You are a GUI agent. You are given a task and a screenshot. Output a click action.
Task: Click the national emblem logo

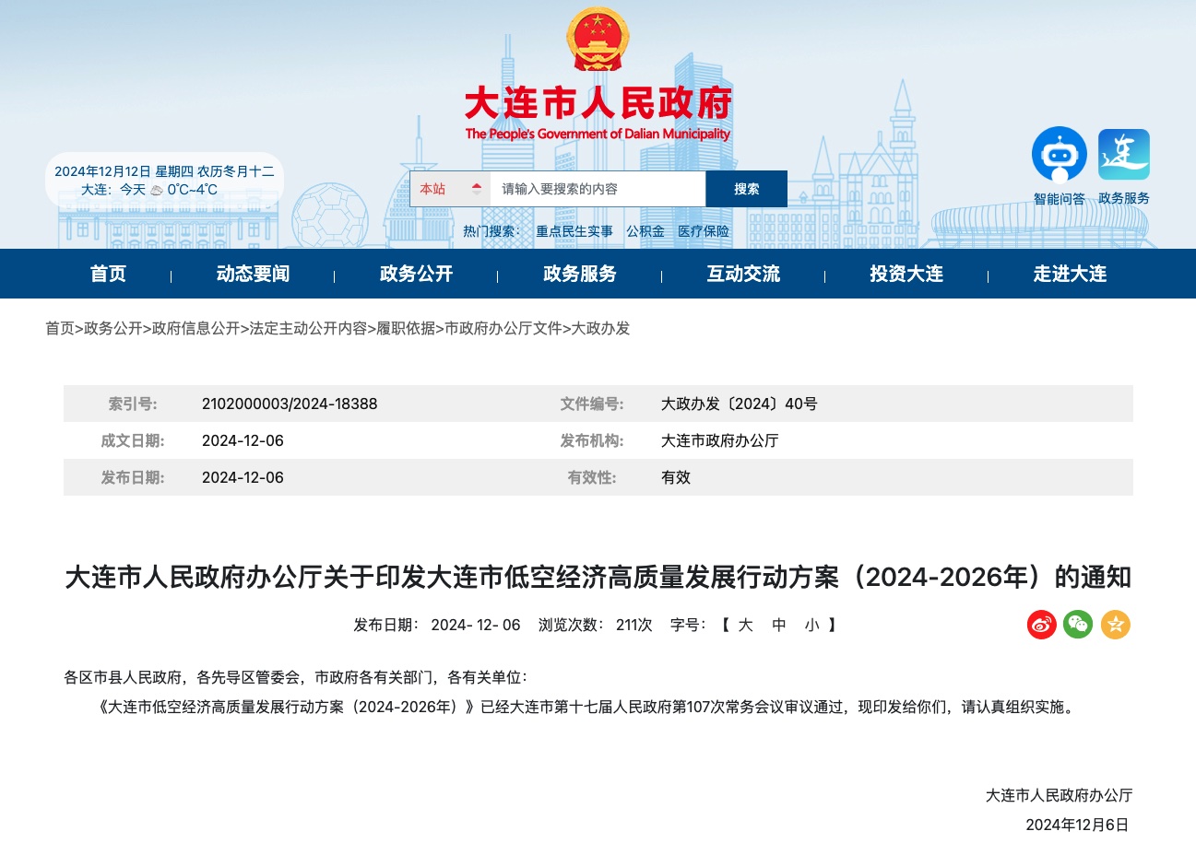pyautogui.click(x=598, y=40)
